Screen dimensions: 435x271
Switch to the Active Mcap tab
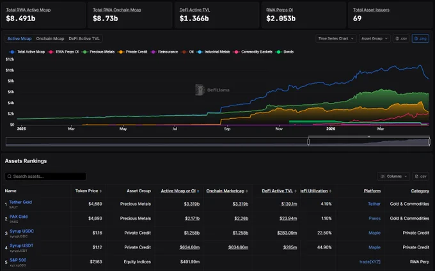[19, 38]
